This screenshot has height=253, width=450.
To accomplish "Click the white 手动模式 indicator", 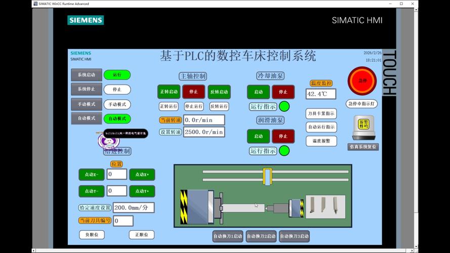I will [117, 104].
